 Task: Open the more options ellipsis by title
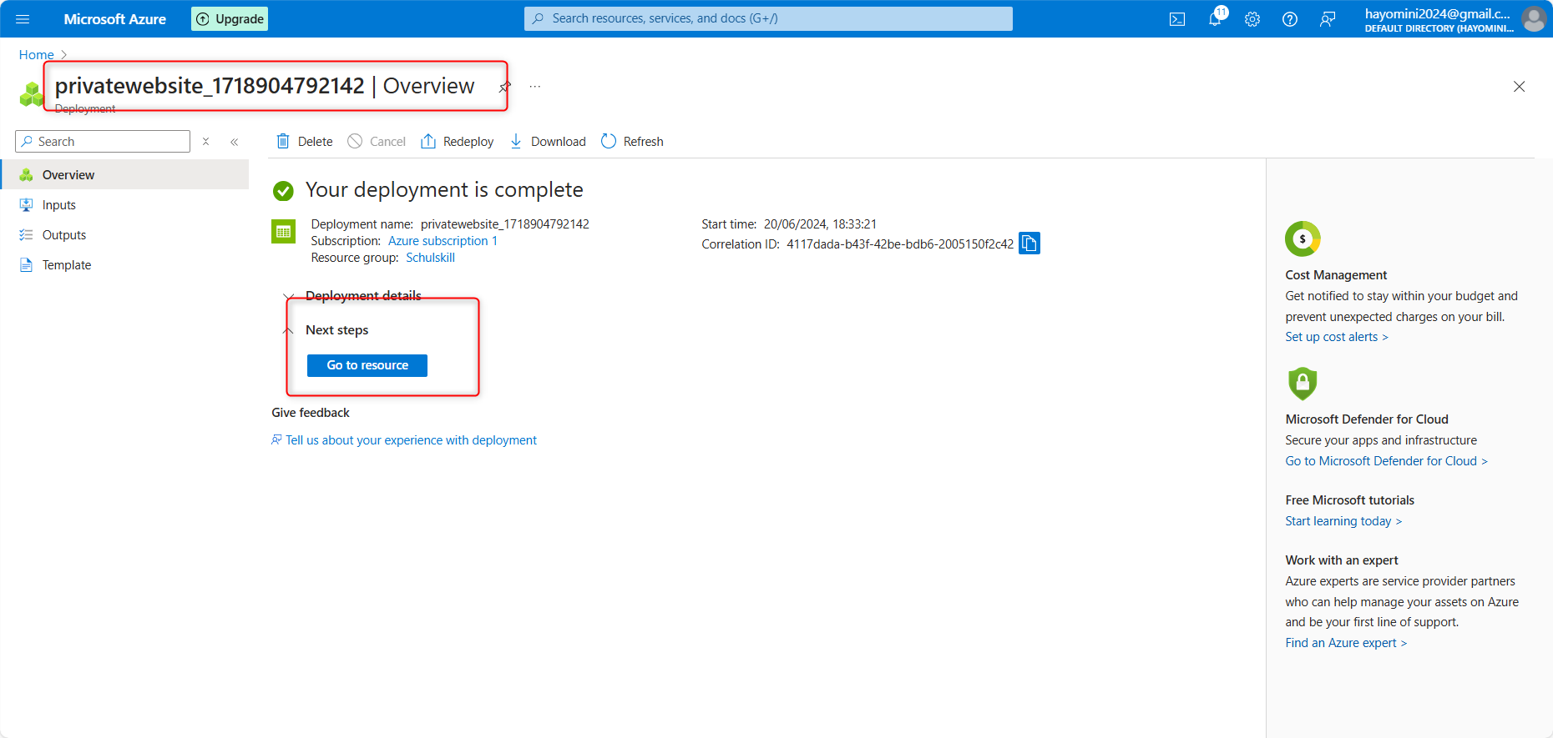click(535, 87)
